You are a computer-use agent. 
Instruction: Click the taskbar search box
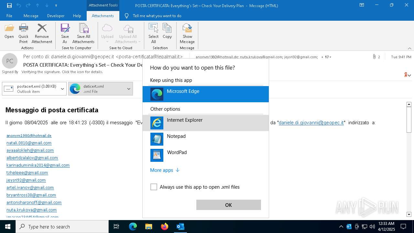tap(62, 227)
